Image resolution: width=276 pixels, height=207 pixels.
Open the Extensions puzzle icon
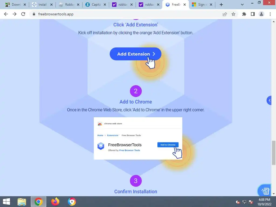pos(244,14)
